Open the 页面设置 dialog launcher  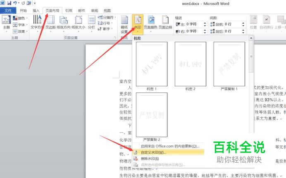coord(115,38)
